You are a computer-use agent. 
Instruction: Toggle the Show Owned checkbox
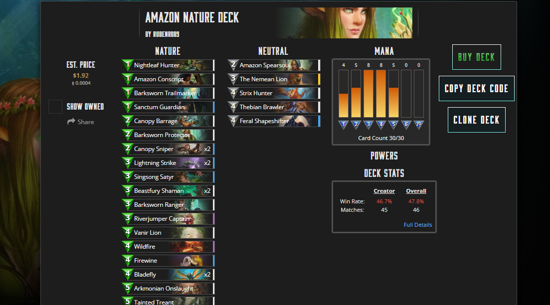[x=55, y=107]
